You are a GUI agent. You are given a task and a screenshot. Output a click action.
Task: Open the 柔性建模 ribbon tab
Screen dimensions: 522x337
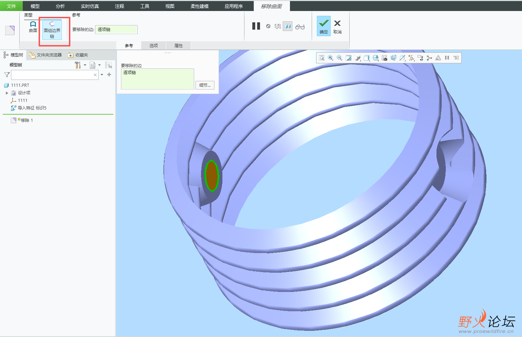click(x=200, y=6)
